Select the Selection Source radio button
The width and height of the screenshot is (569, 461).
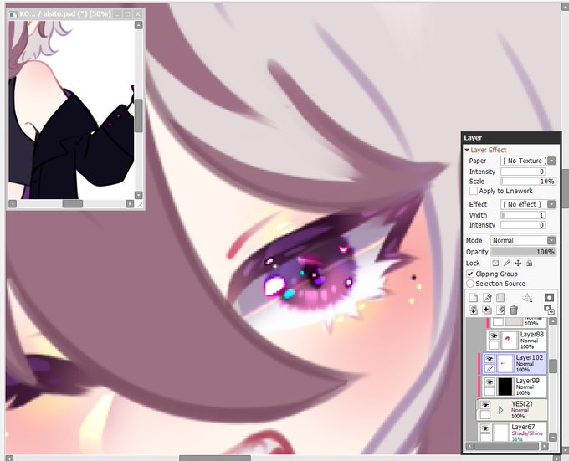click(470, 284)
